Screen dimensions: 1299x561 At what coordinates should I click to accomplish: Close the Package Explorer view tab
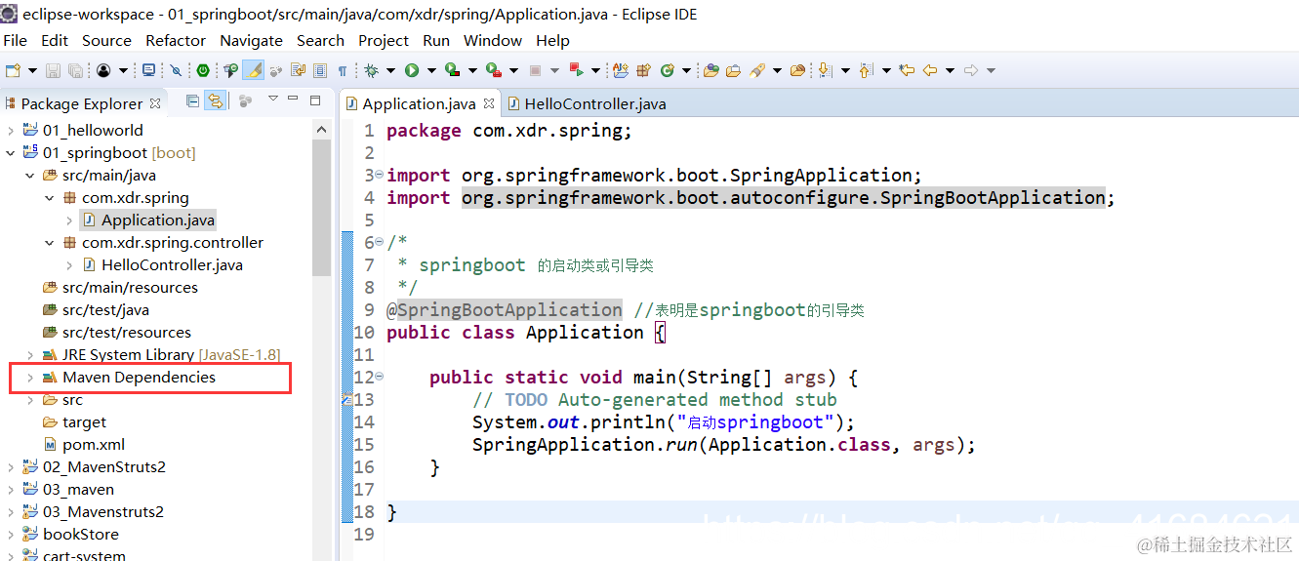(x=154, y=103)
